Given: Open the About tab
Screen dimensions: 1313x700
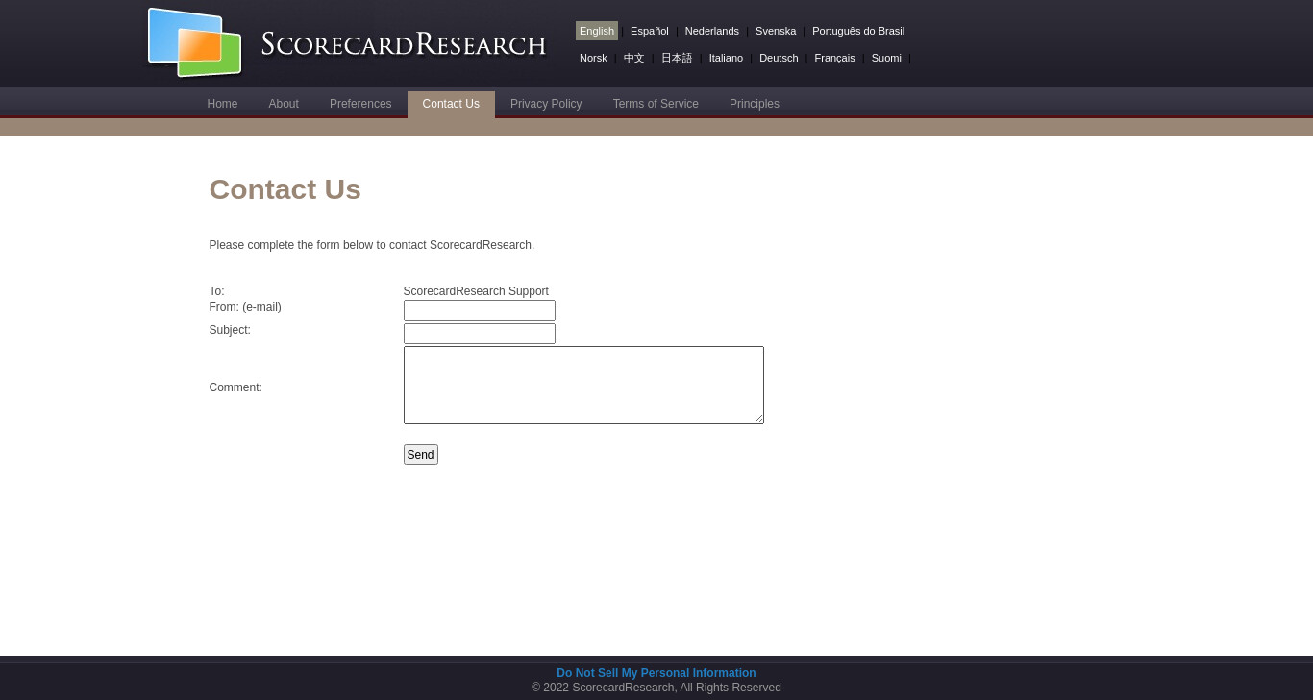Looking at the screenshot, I should point(284,104).
